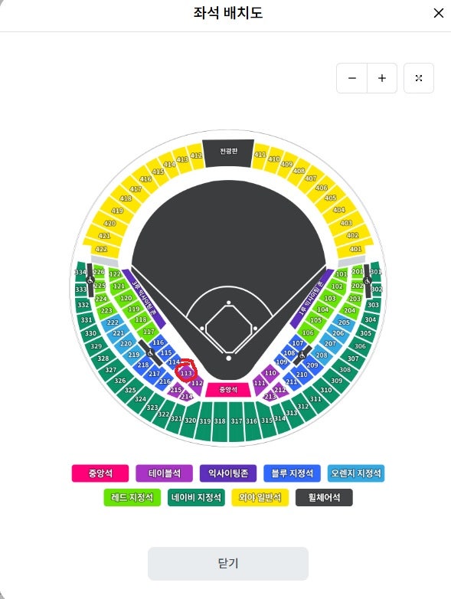Zoom out with the minus button
451x599 pixels.
point(351,78)
